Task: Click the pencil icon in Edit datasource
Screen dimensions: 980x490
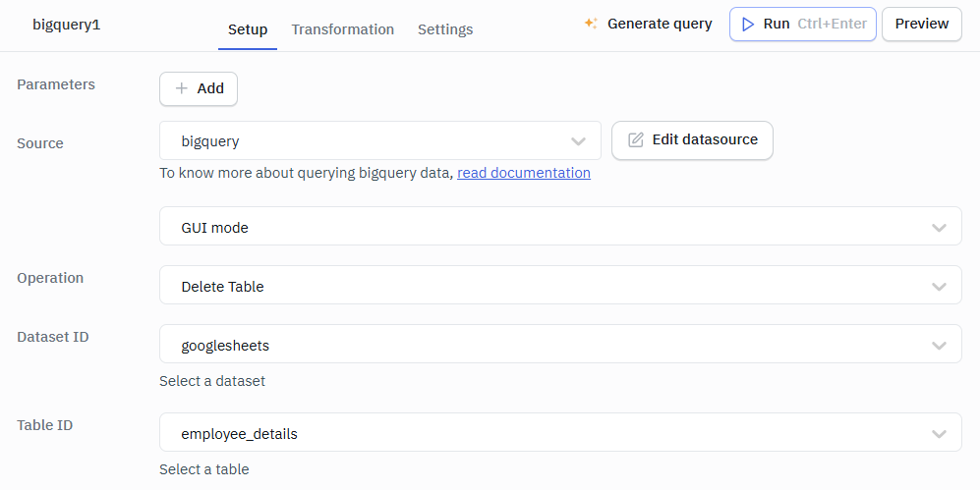Action: pyautogui.click(x=636, y=139)
